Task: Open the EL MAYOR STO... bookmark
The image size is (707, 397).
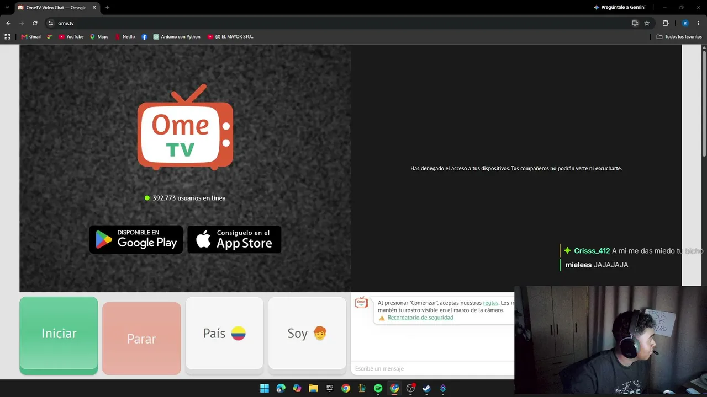Action: tap(231, 37)
